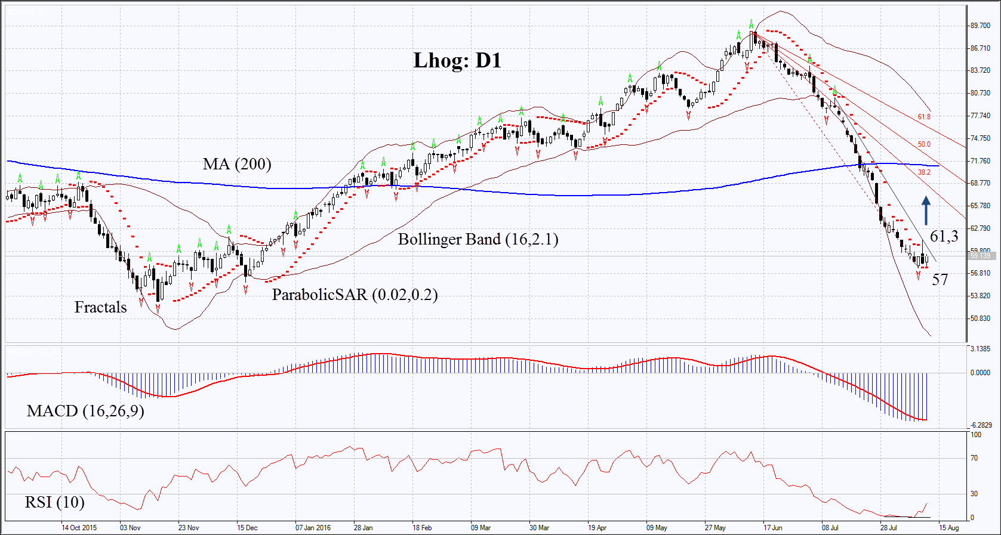Click the chart title 'Lhog: D1'
Screen dimensions: 1001x535
pos(457,60)
